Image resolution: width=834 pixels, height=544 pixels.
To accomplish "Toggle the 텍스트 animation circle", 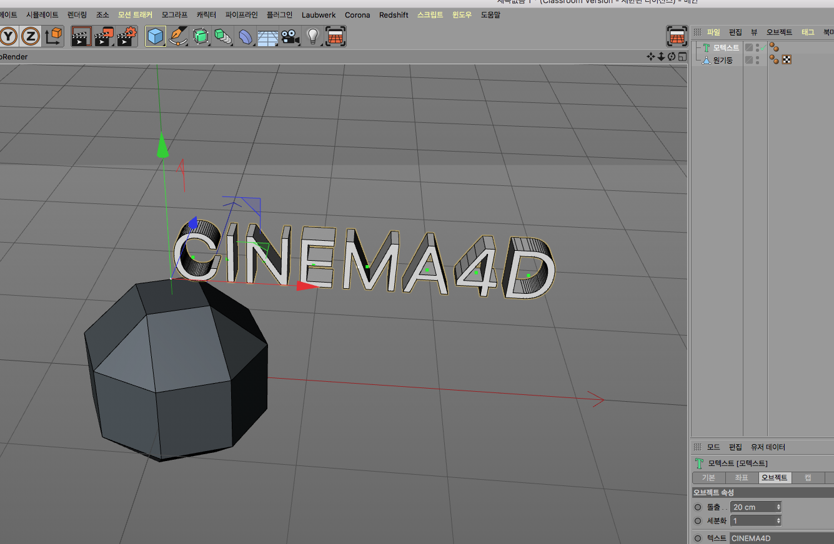I will point(698,538).
